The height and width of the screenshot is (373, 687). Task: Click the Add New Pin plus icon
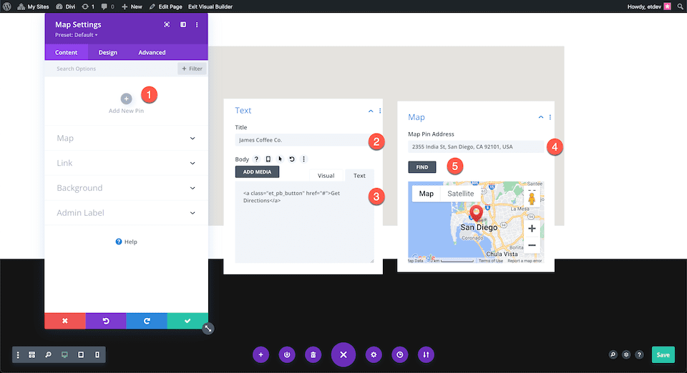click(x=126, y=99)
